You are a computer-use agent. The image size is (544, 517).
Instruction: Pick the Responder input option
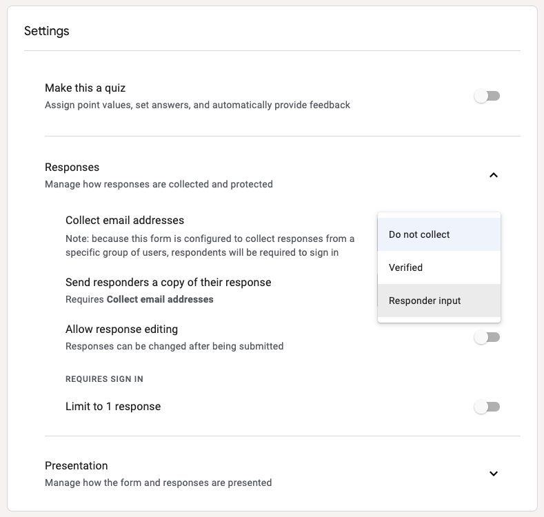pos(425,301)
